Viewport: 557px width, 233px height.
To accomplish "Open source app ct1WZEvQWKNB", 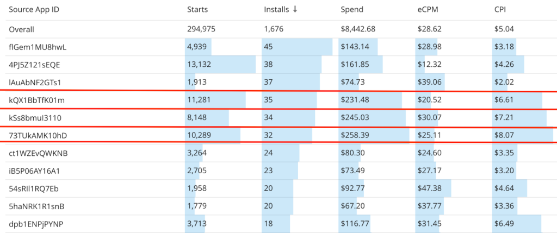I will coord(38,153).
